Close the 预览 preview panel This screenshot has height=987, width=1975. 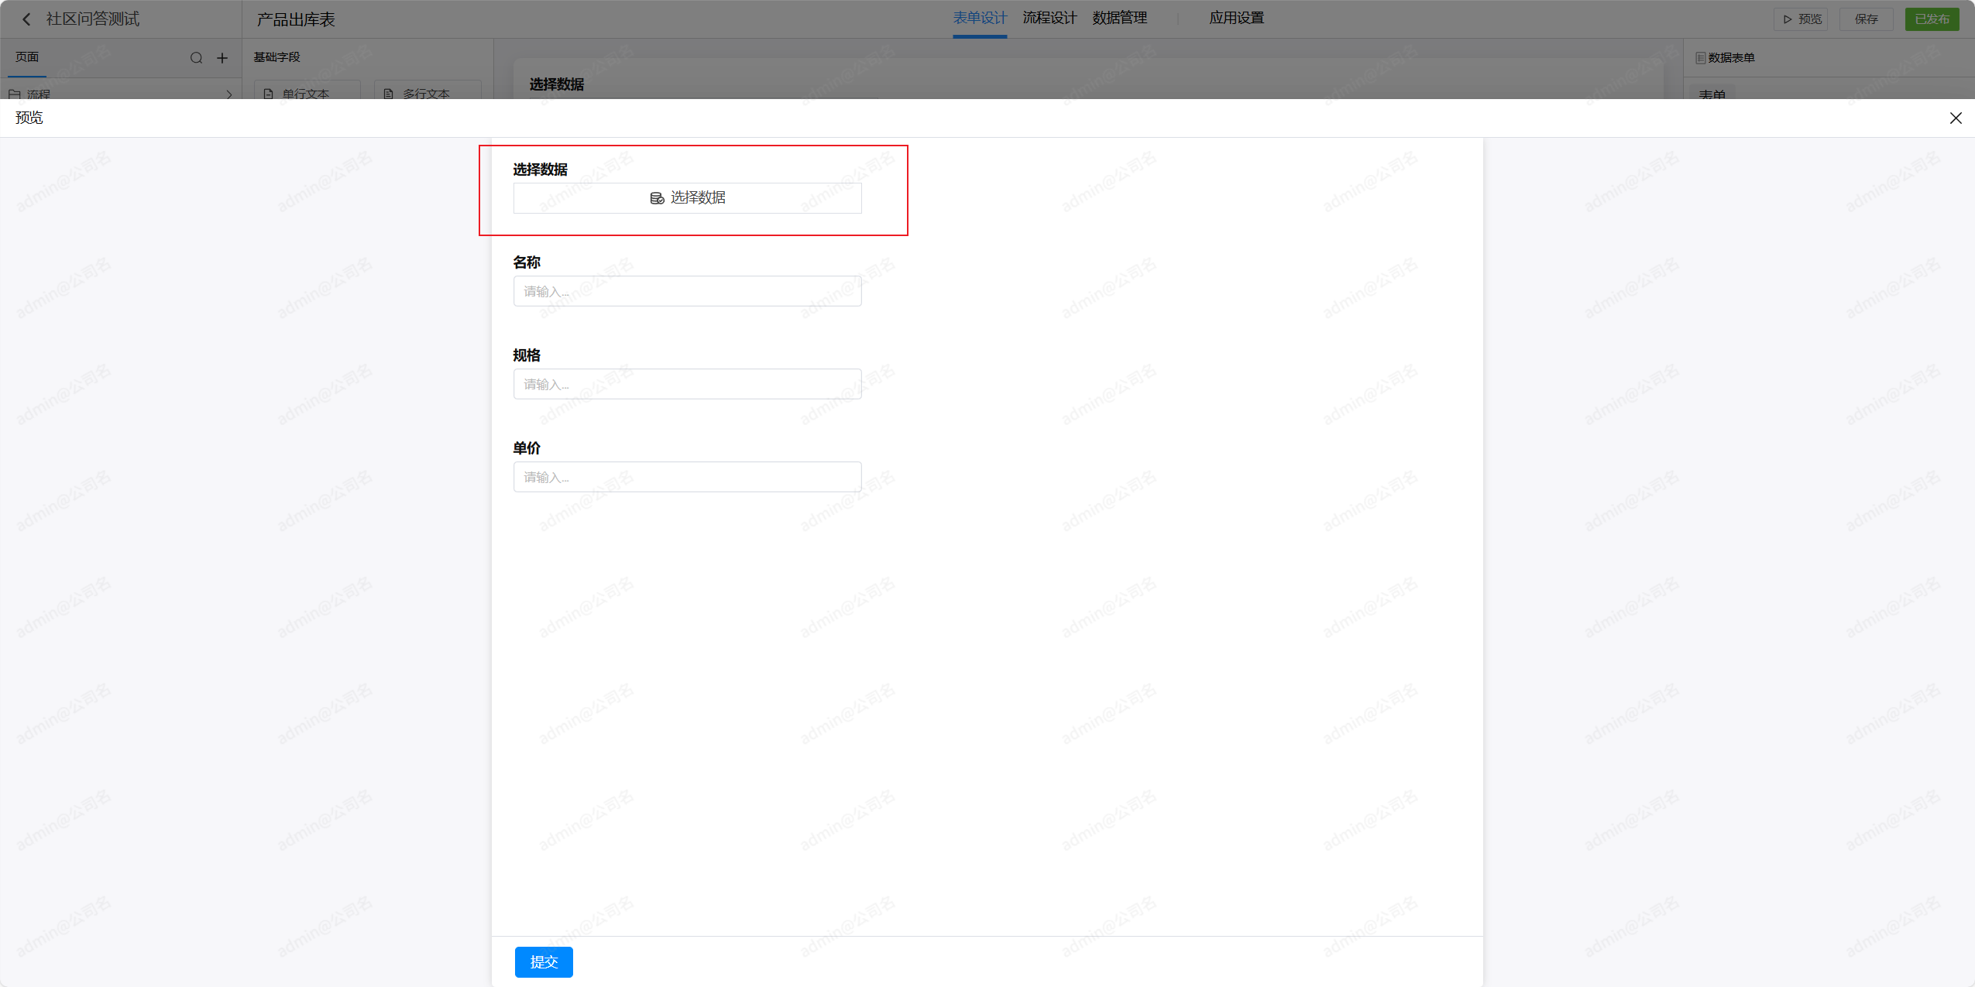click(x=1956, y=118)
